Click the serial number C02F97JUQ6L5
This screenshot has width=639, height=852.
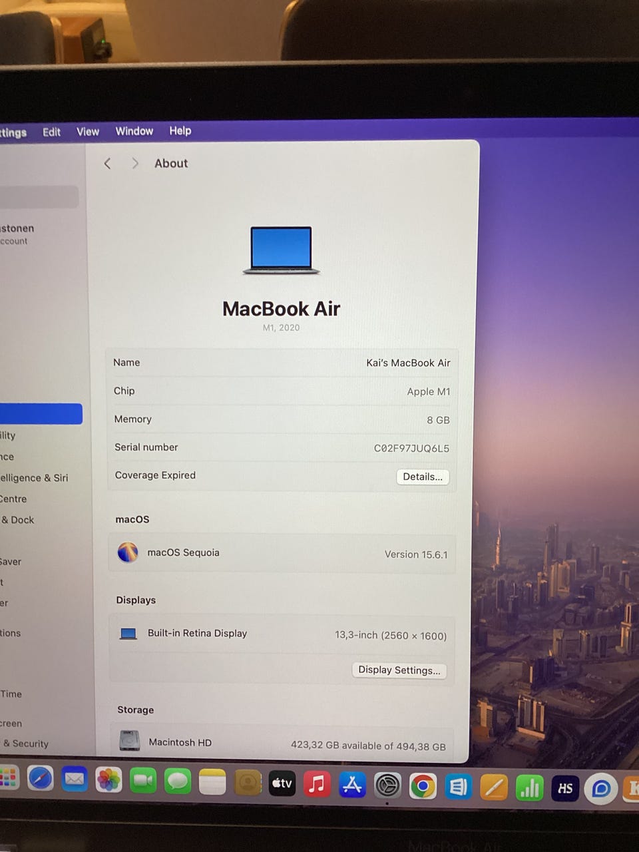coord(411,448)
